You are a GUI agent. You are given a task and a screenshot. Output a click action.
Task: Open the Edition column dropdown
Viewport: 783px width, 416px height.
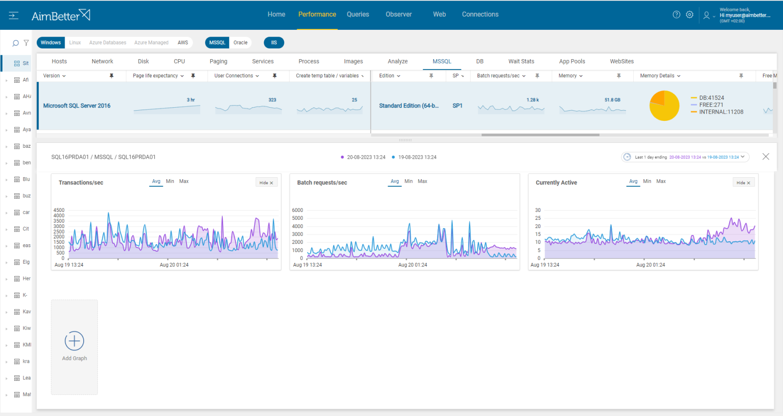click(x=398, y=76)
